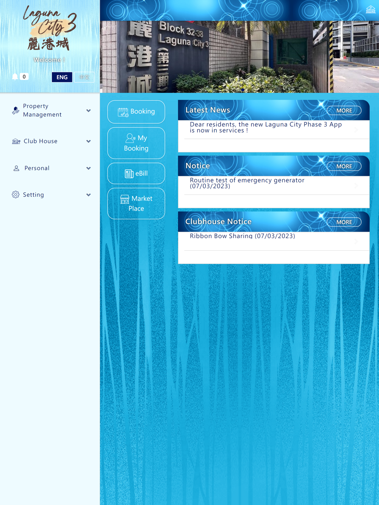Image resolution: width=379 pixels, height=505 pixels.
Task: Click the Property Management hand-house icon
Action: [x=16, y=111]
